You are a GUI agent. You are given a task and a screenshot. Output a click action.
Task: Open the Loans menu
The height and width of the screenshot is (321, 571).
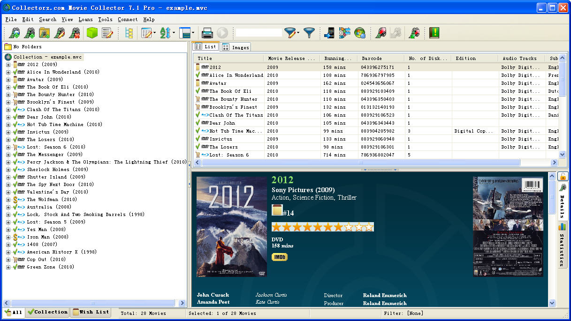(85, 20)
